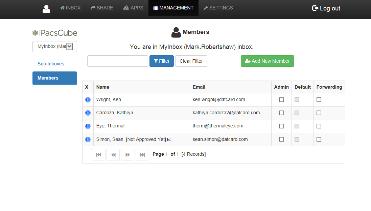This screenshot has height=211, width=371.
Task: Toggle Admin checkbox for Eye, Thermal
Action: click(282, 126)
